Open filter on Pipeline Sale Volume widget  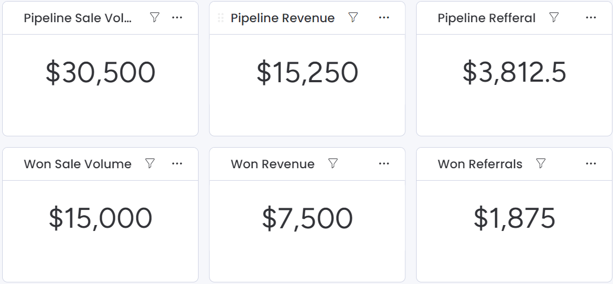click(x=155, y=18)
